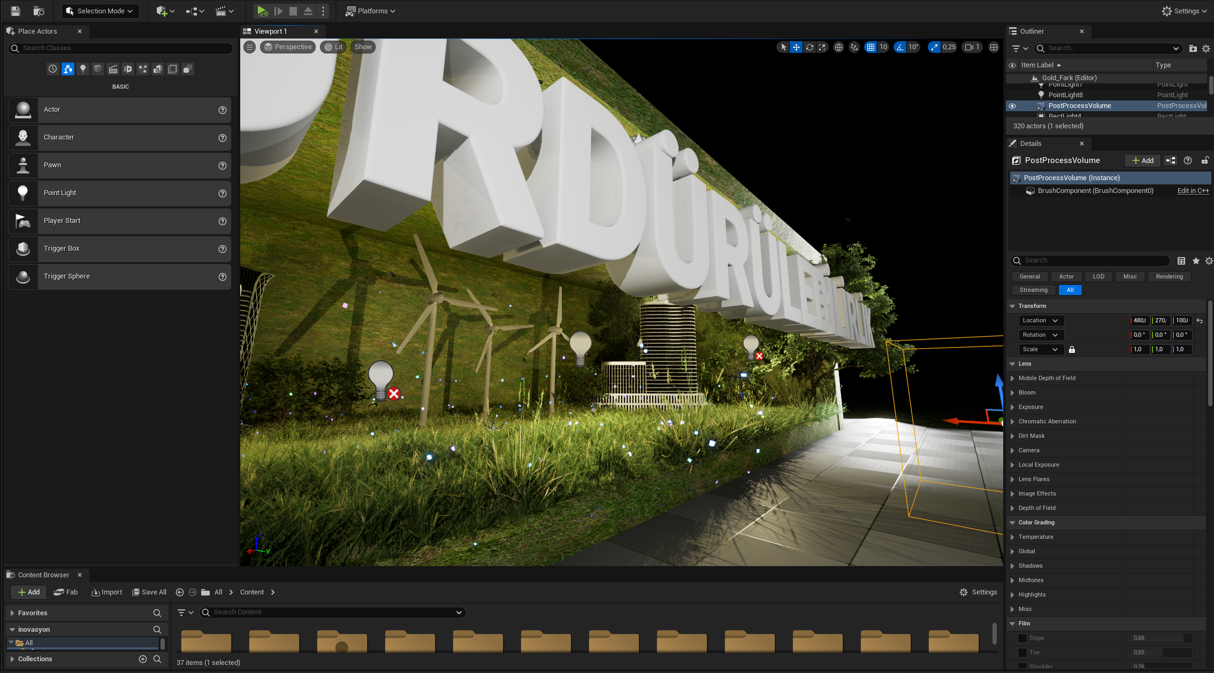Activate the rotate gizmo tool in the viewport
The width and height of the screenshot is (1214, 673).
coord(810,47)
